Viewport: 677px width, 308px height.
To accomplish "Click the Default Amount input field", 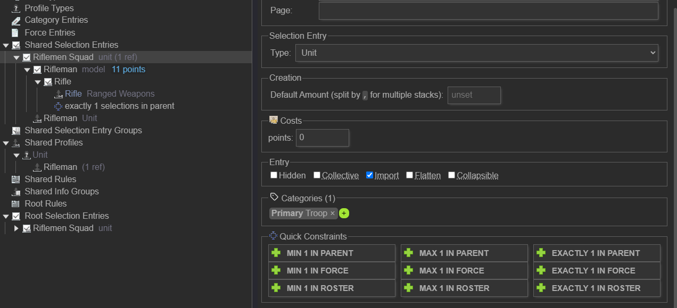I will tap(474, 95).
